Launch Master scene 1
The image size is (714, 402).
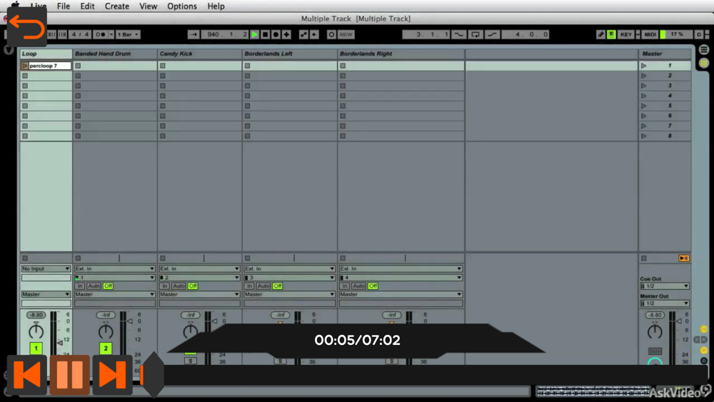pos(644,66)
